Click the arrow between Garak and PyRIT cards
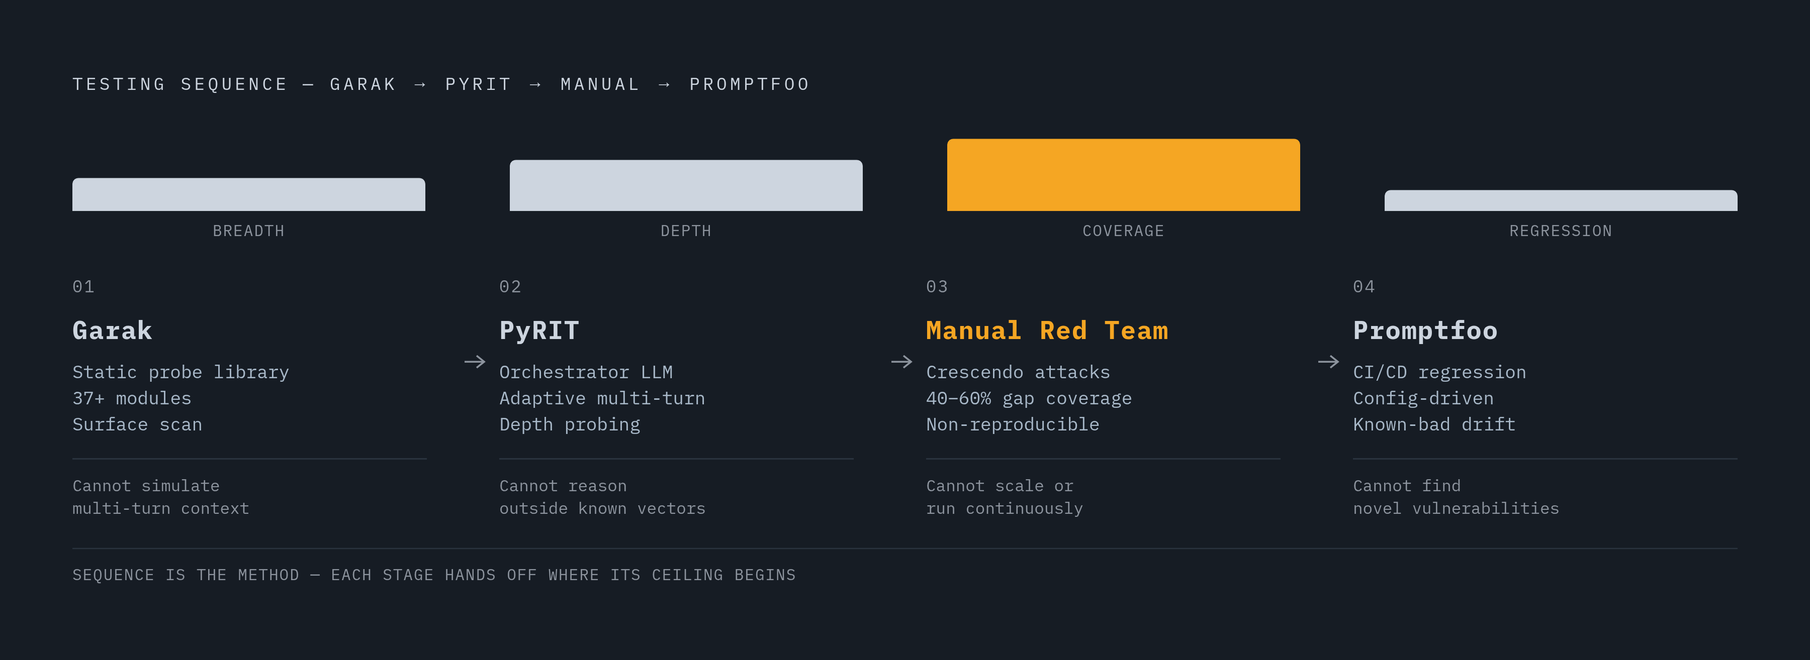Image resolution: width=1810 pixels, height=660 pixels. click(x=475, y=362)
